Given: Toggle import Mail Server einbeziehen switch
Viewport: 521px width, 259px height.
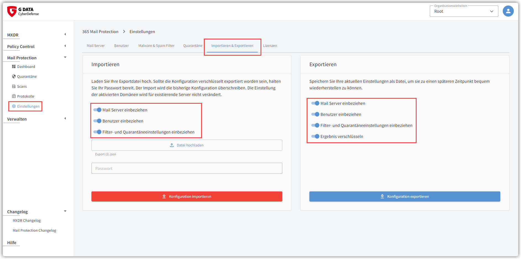Looking at the screenshot, I should pyautogui.click(x=97, y=110).
